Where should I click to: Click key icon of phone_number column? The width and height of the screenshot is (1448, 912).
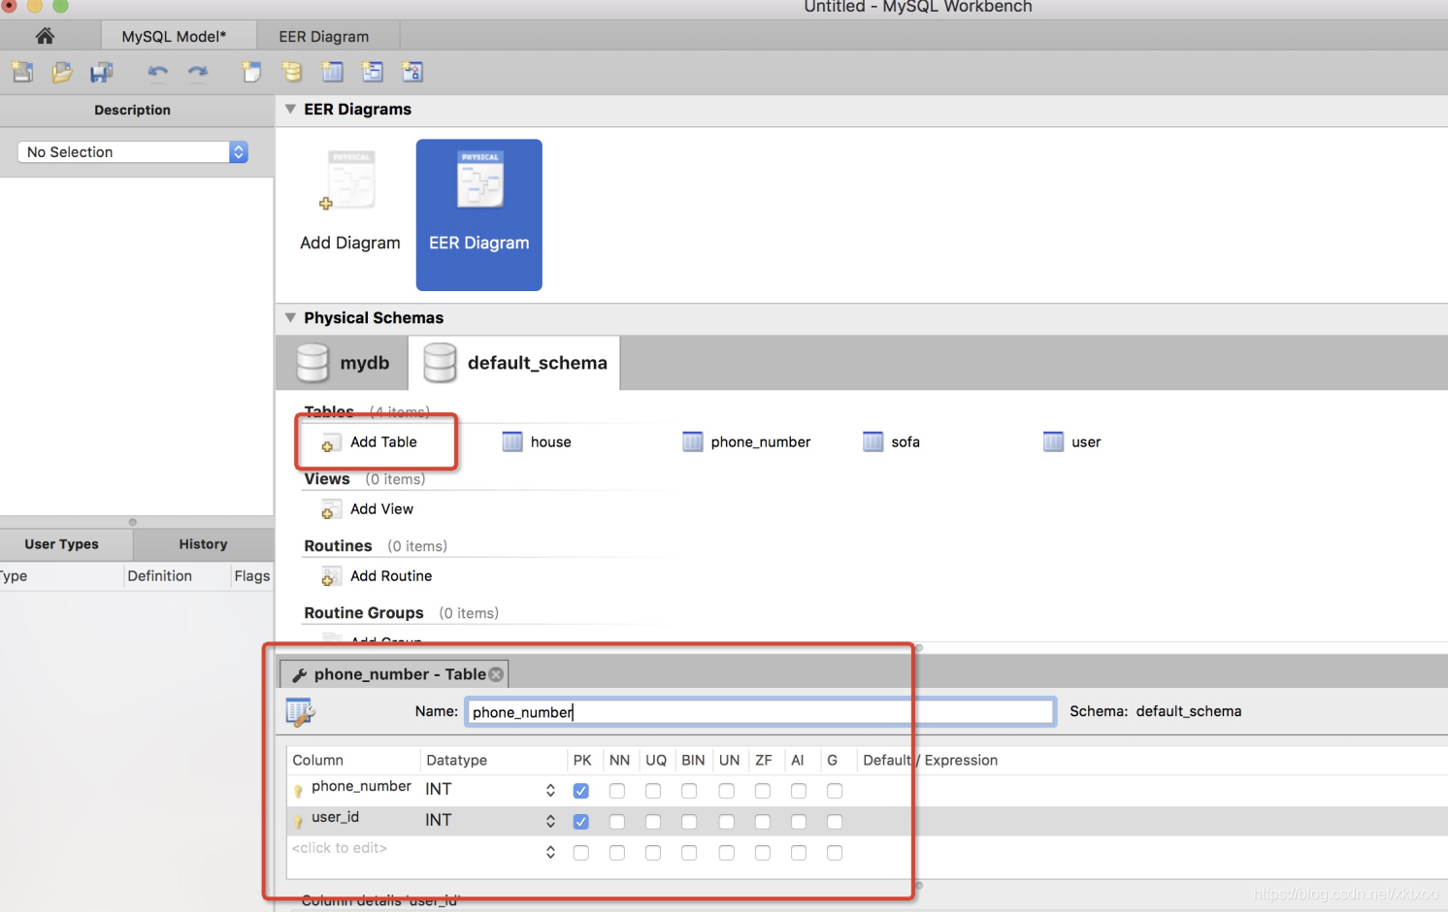click(299, 791)
